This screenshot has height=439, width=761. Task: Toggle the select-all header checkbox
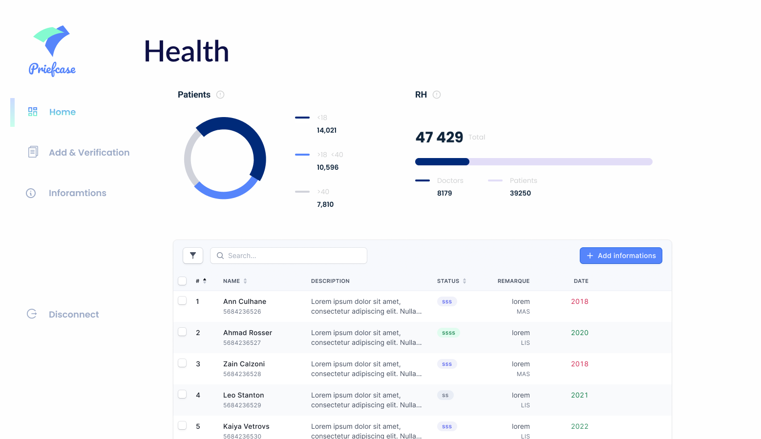182,281
